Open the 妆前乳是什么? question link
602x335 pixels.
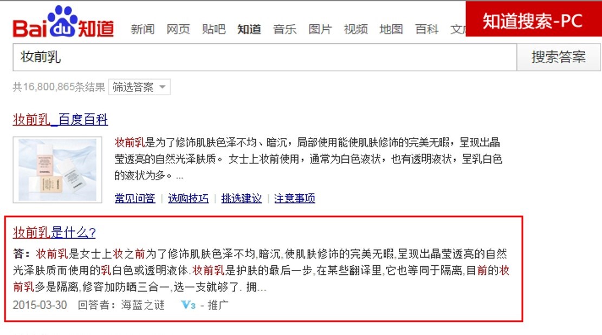click(54, 232)
